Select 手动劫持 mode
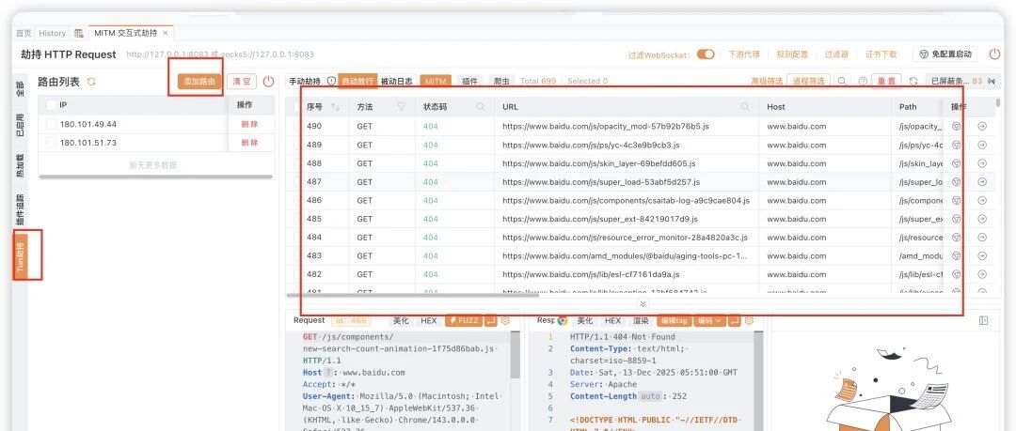Screen dimensions: 1016x431 point(305,82)
